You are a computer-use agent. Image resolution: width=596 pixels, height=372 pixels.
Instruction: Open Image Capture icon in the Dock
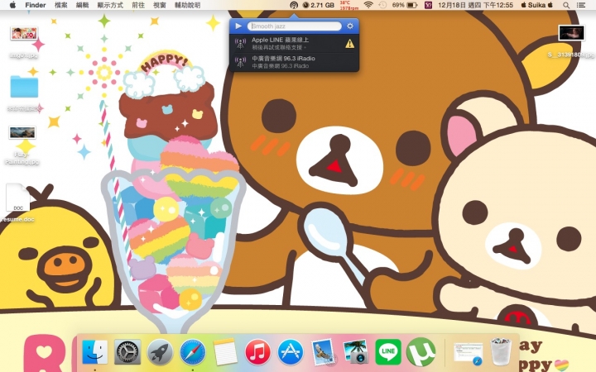(x=355, y=352)
